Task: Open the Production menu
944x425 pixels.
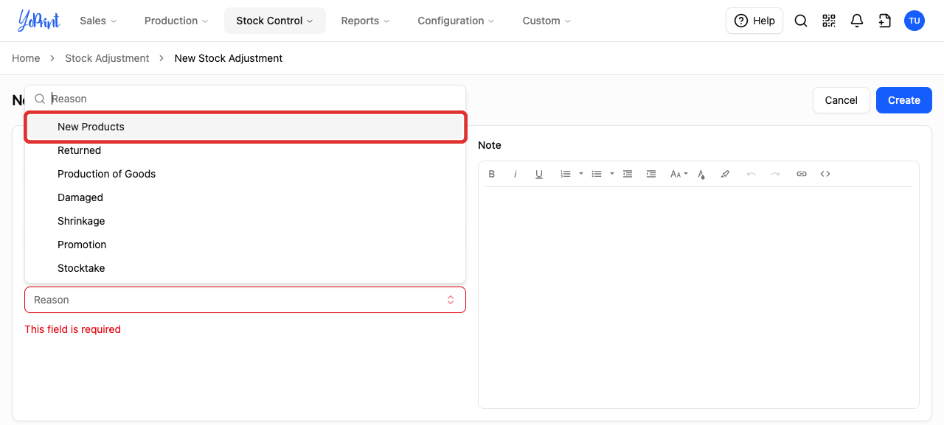Action: pos(176,21)
